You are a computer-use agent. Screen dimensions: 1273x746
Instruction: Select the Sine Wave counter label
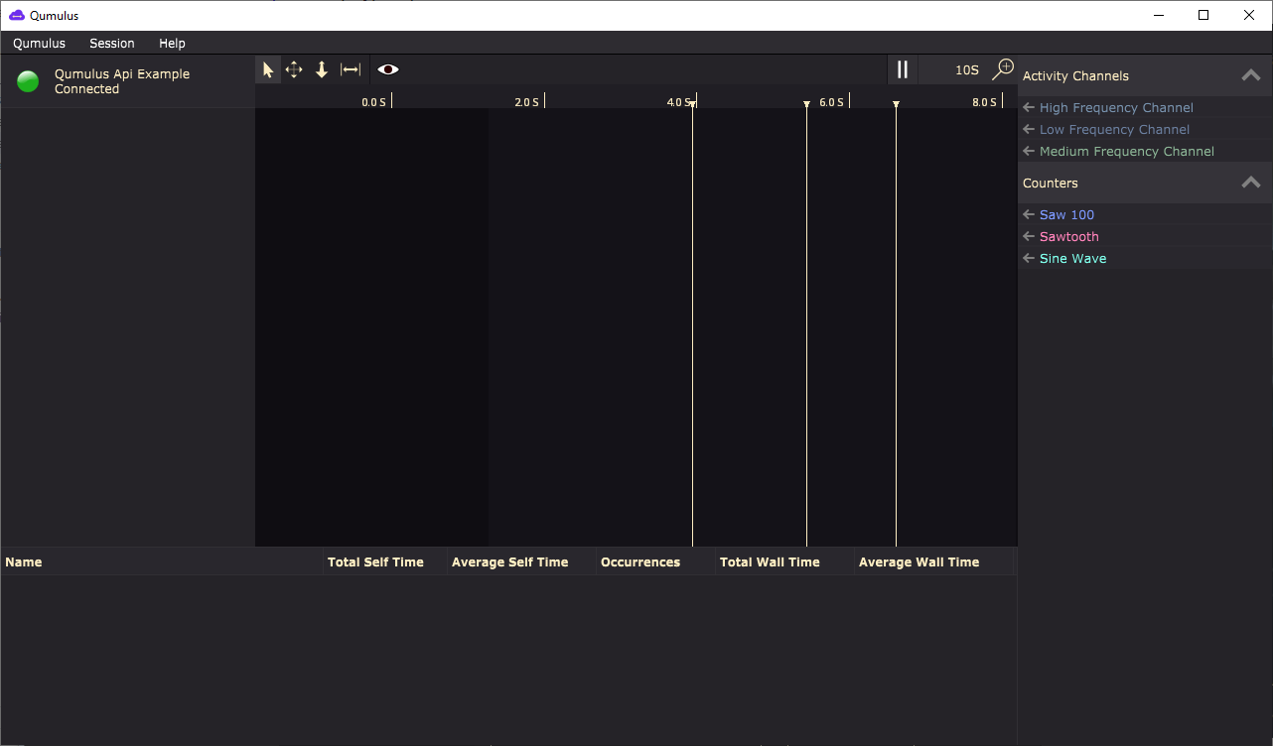point(1072,258)
